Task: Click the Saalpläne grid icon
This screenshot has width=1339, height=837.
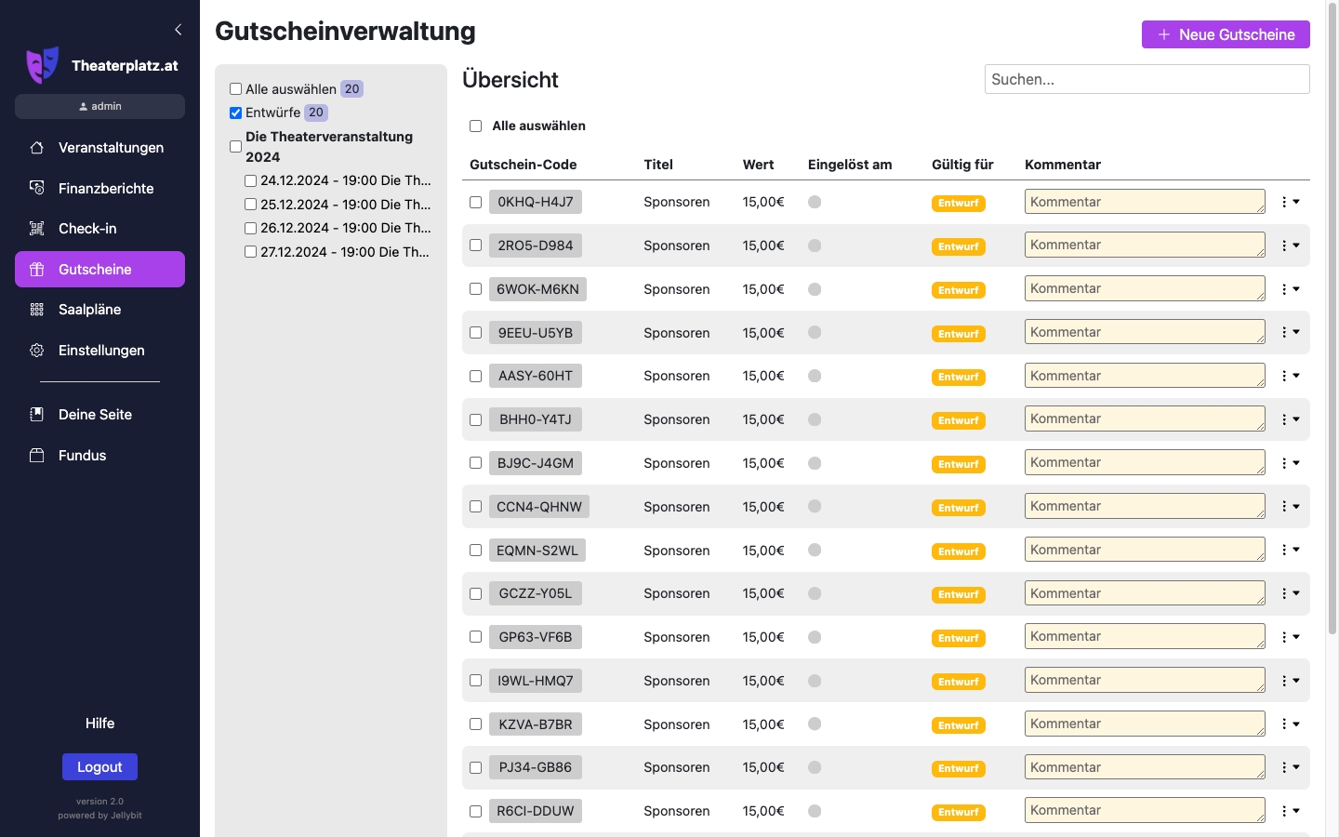Action: 37,310
